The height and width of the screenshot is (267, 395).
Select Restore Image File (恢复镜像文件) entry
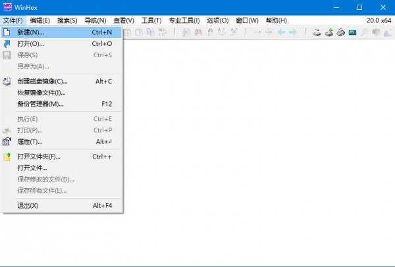(x=61, y=93)
